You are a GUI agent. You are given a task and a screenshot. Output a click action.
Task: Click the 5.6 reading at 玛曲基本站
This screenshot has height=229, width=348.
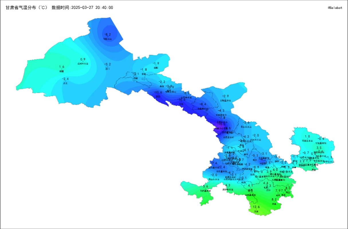[x=205, y=186]
